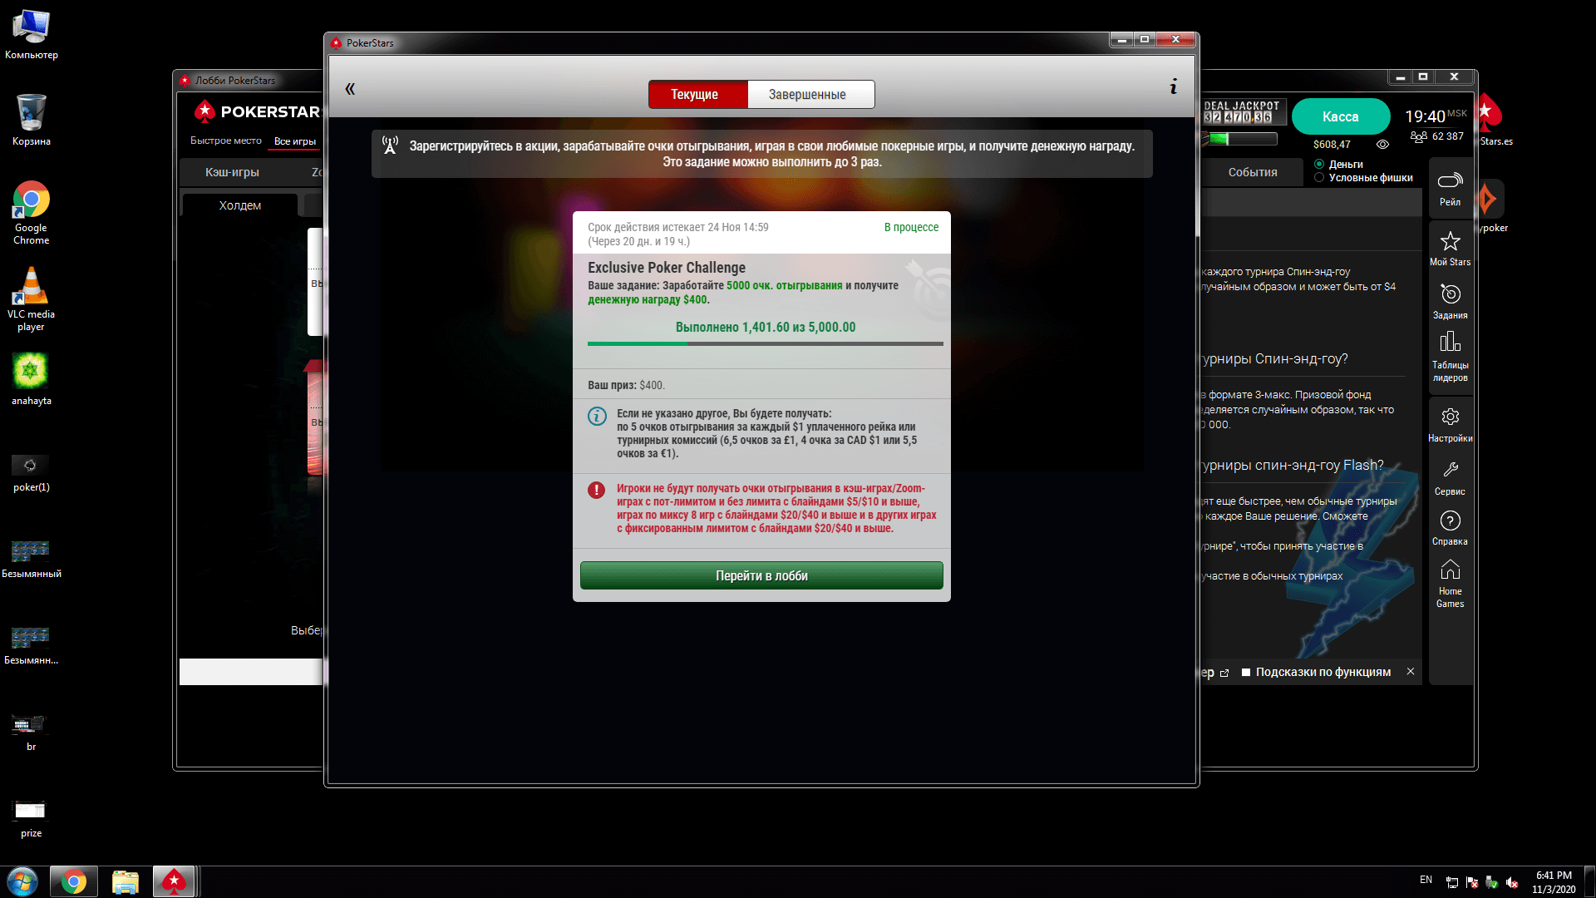Click the Windows Start button

coord(22,881)
